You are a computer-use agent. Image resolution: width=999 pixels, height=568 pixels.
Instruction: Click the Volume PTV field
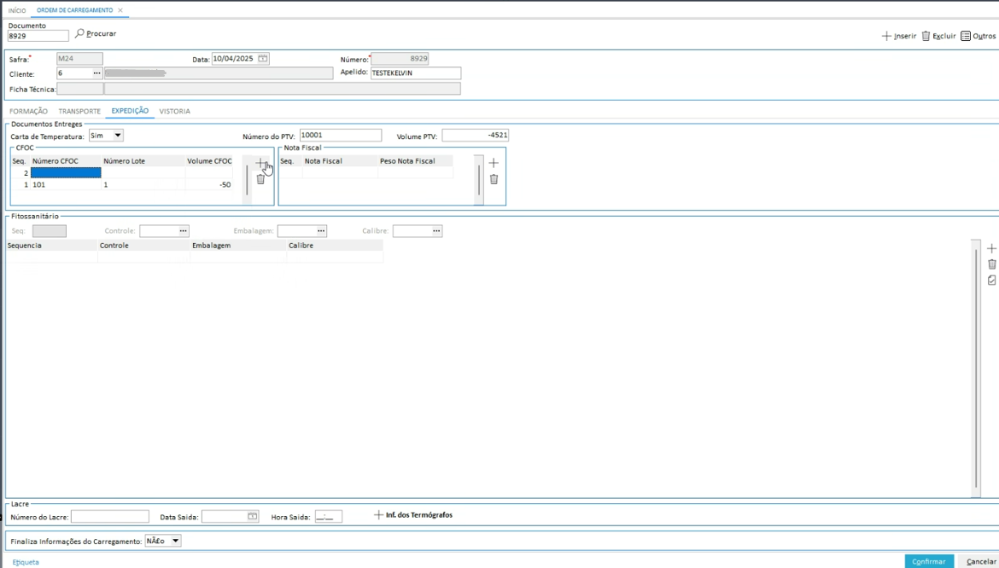(476, 136)
